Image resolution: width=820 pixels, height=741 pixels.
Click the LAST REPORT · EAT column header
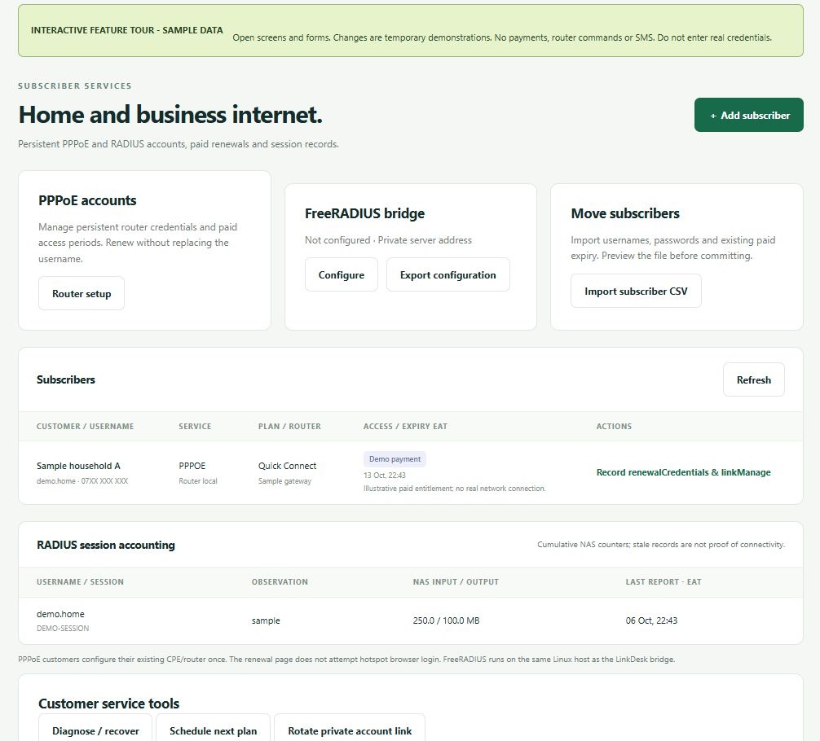[x=663, y=581]
